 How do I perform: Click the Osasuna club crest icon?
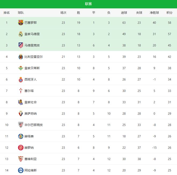click(x=21, y=113)
